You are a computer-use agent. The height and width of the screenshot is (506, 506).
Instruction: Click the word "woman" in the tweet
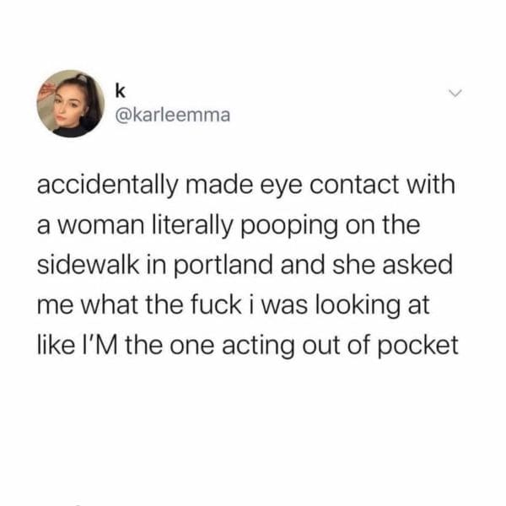point(100,226)
